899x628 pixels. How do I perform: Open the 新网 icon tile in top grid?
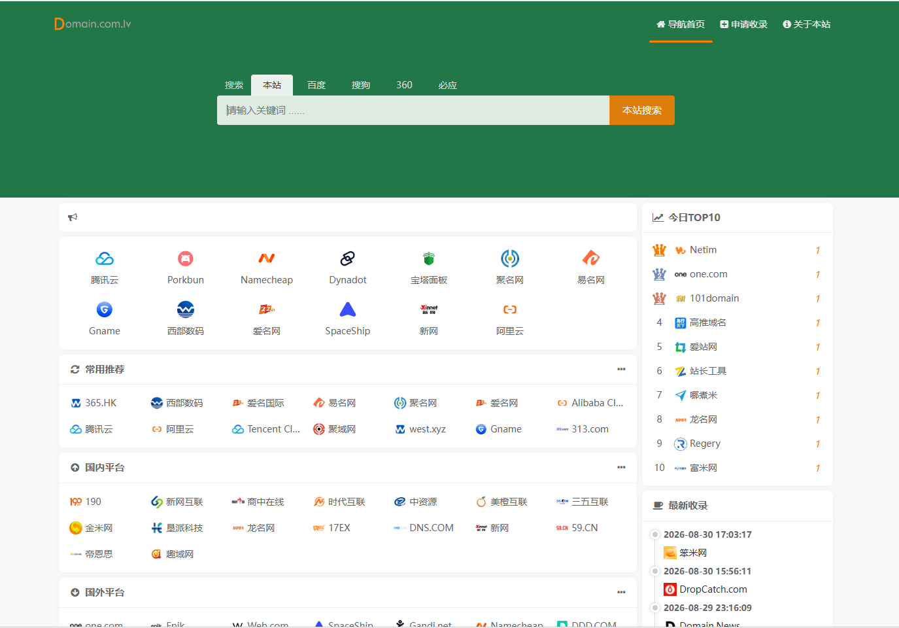click(x=429, y=319)
